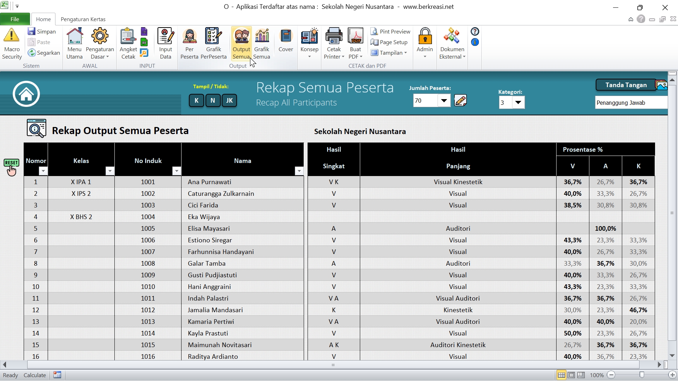Open the File tab
The height and width of the screenshot is (381, 678).
point(15,19)
